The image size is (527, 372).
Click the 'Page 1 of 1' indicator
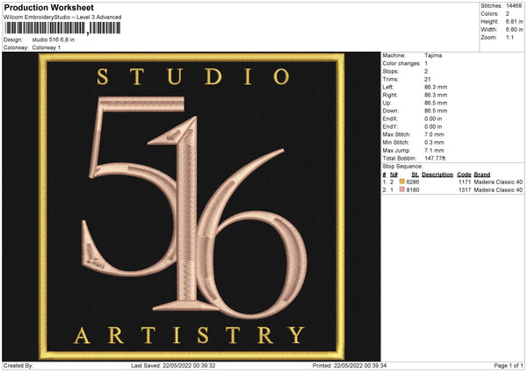click(x=509, y=365)
